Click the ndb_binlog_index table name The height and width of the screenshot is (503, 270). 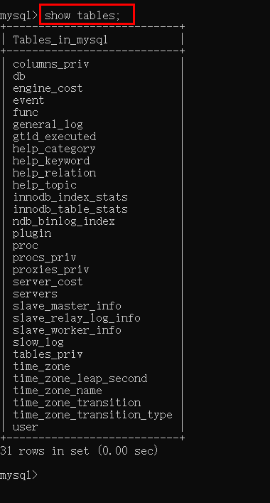[63, 221]
